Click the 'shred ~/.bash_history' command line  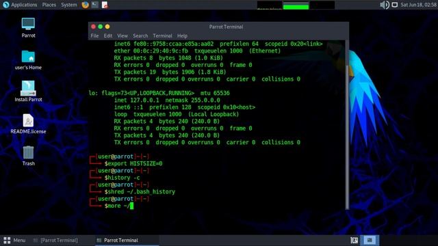pyautogui.click(x=140, y=191)
